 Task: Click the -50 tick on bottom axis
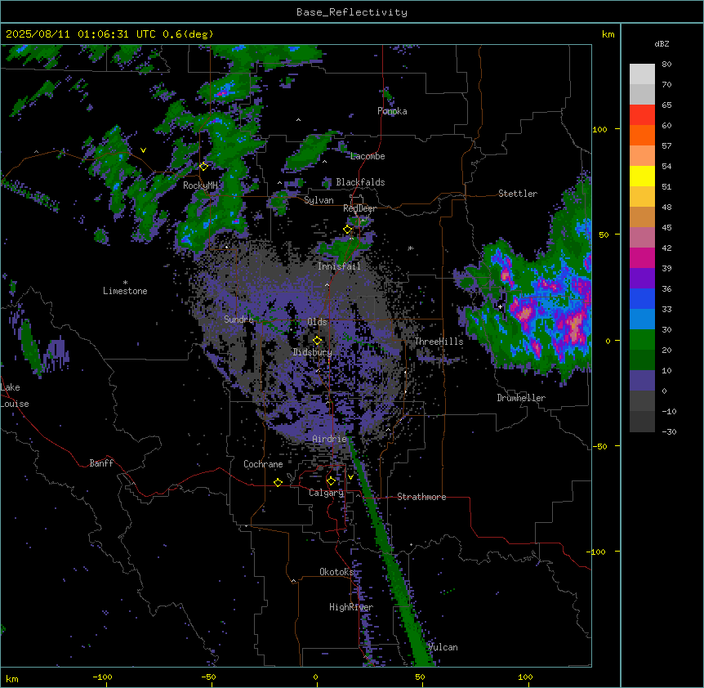[x=208, y=677]
